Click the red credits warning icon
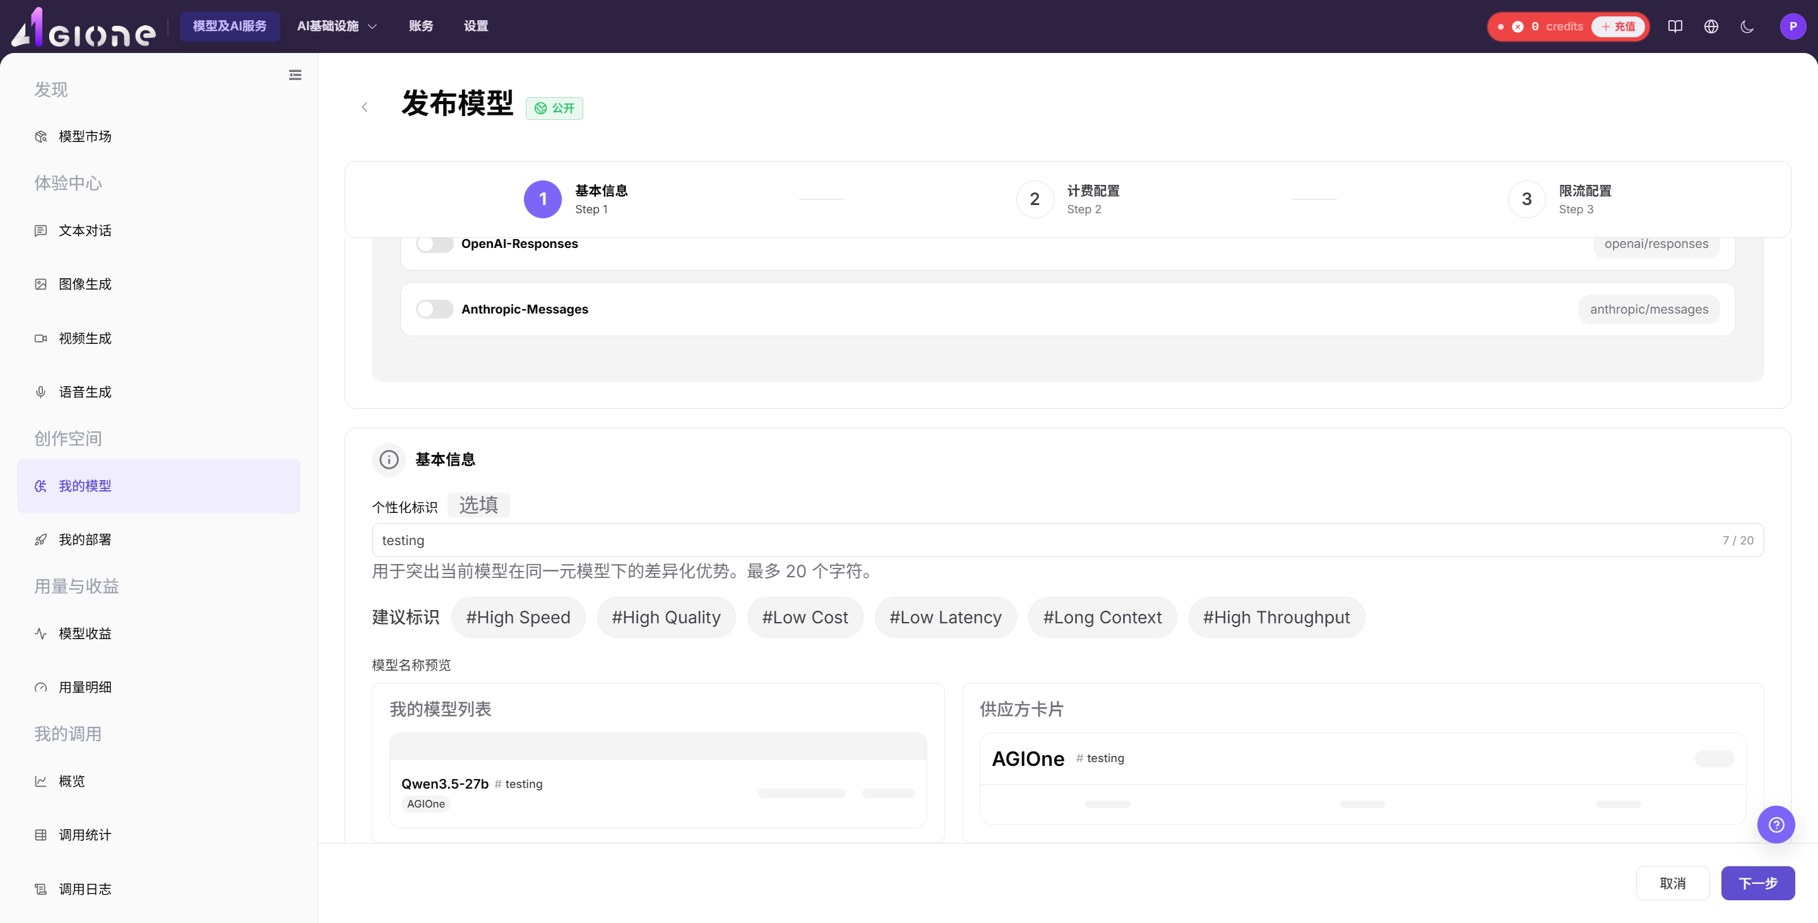This screenshot has width=1818, height=923. (x=1518, y=26)
